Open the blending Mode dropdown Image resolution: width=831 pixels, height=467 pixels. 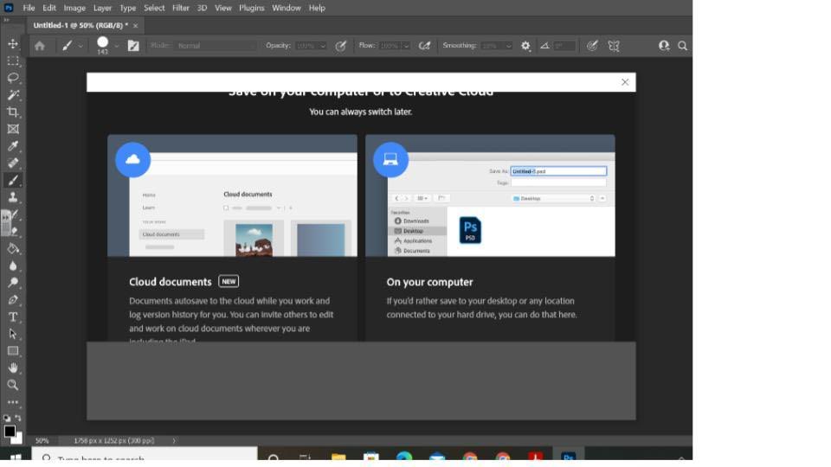216,46
